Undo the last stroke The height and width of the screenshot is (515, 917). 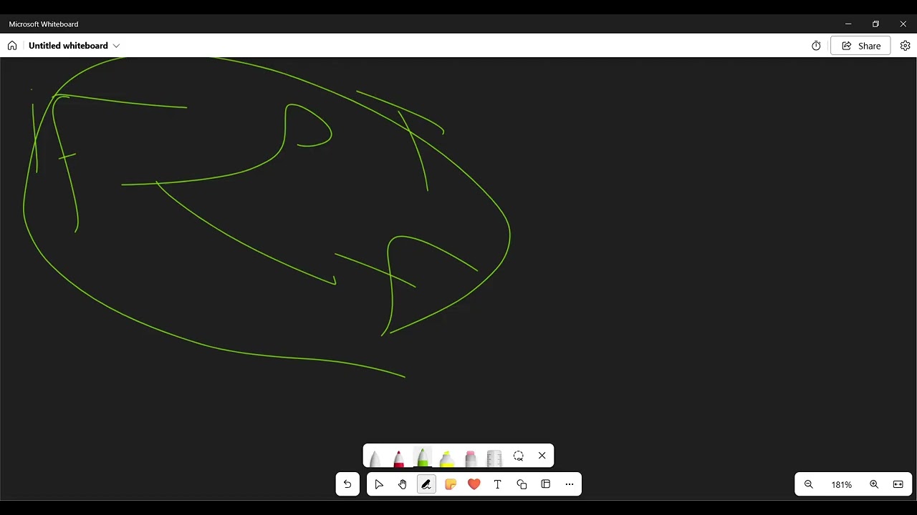coord(347,484)
